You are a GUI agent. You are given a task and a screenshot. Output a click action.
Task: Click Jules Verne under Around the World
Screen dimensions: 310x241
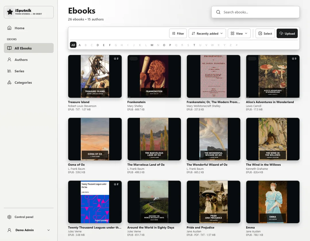[134, 231]
